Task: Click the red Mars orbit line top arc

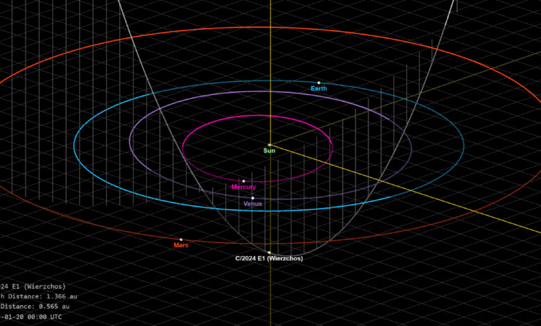Action: [x=270, y=28]
